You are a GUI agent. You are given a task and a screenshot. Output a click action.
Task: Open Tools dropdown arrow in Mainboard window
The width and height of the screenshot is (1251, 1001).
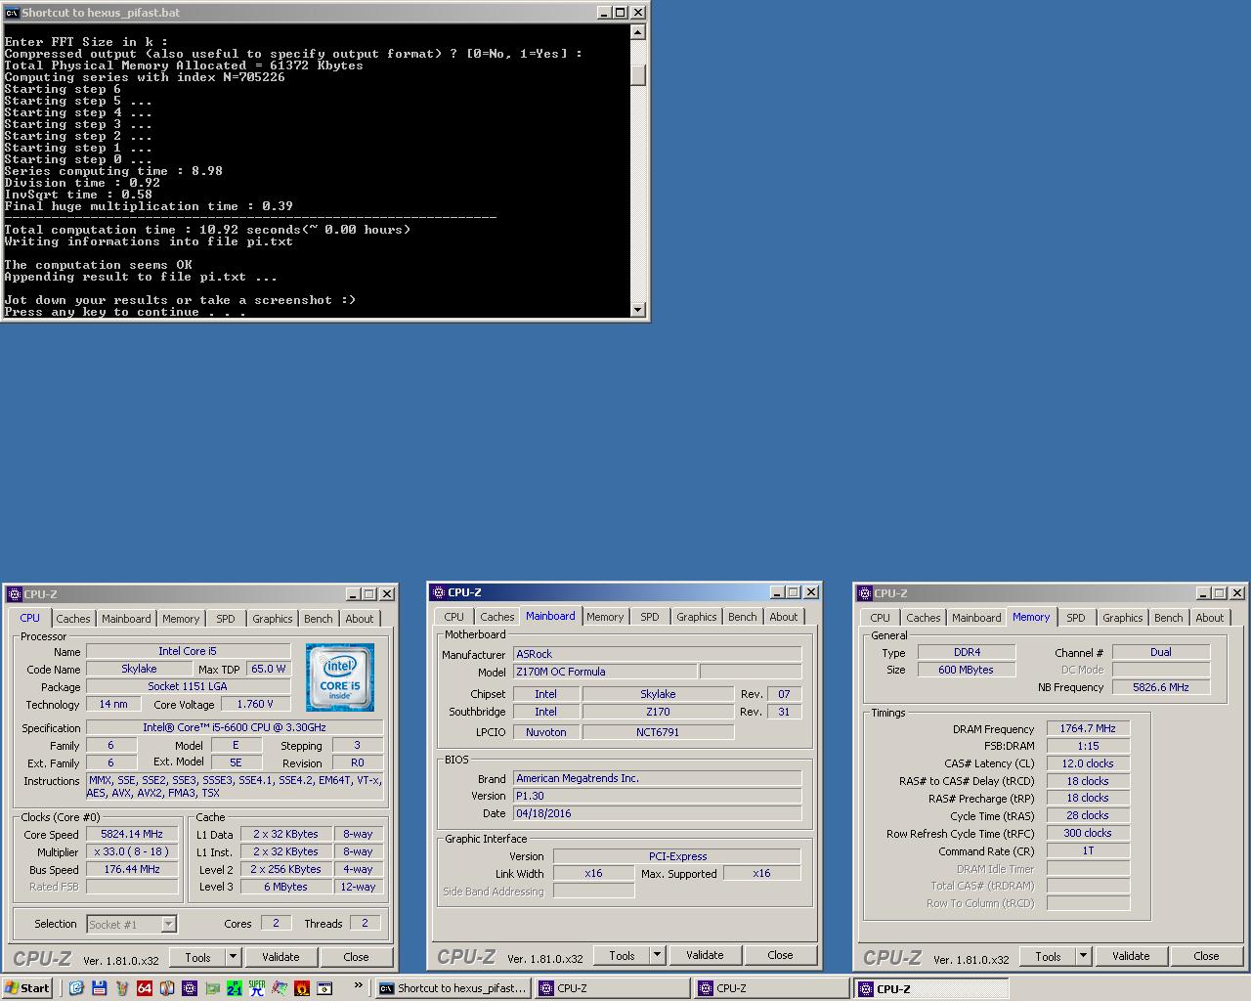[x=657, y=955]
